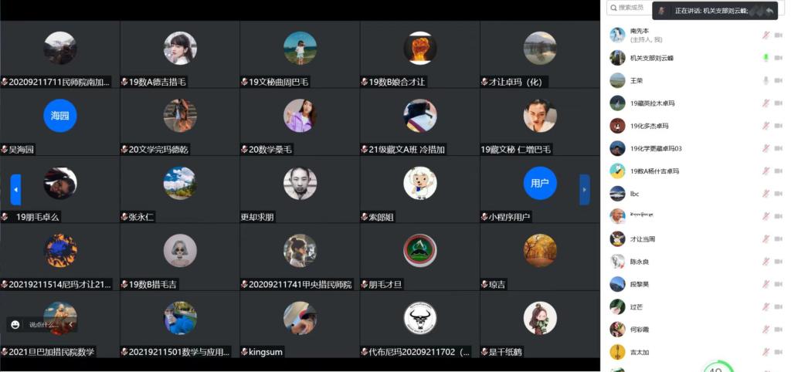
Task: Collapse the chat input bar with the arrow
Action: pyautogui.click(x=70, y=325)
